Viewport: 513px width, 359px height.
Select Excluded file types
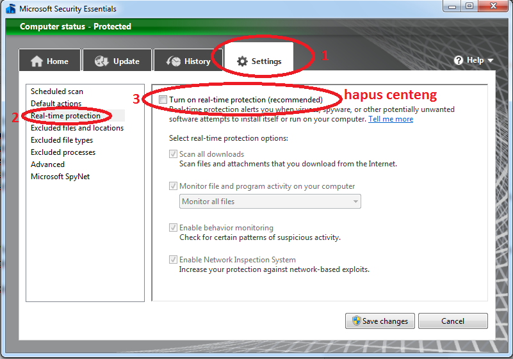pyautogui.click(x=62, y=140)
